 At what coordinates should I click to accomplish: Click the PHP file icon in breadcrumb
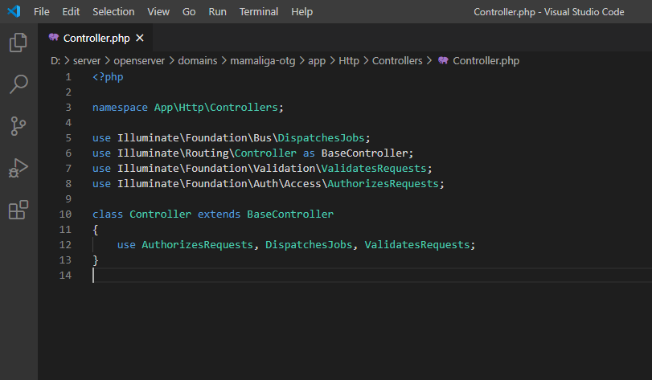[443, 60]
